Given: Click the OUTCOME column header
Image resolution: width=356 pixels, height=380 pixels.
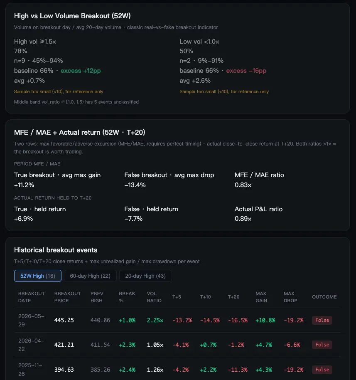Looking at the screenshot, I should pyautogui.click(x=324, y=297).
